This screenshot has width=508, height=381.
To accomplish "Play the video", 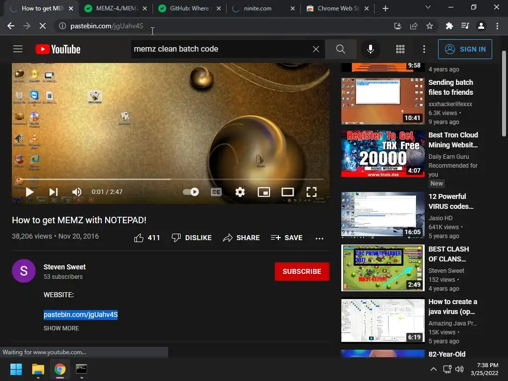I will coord(30,192).
